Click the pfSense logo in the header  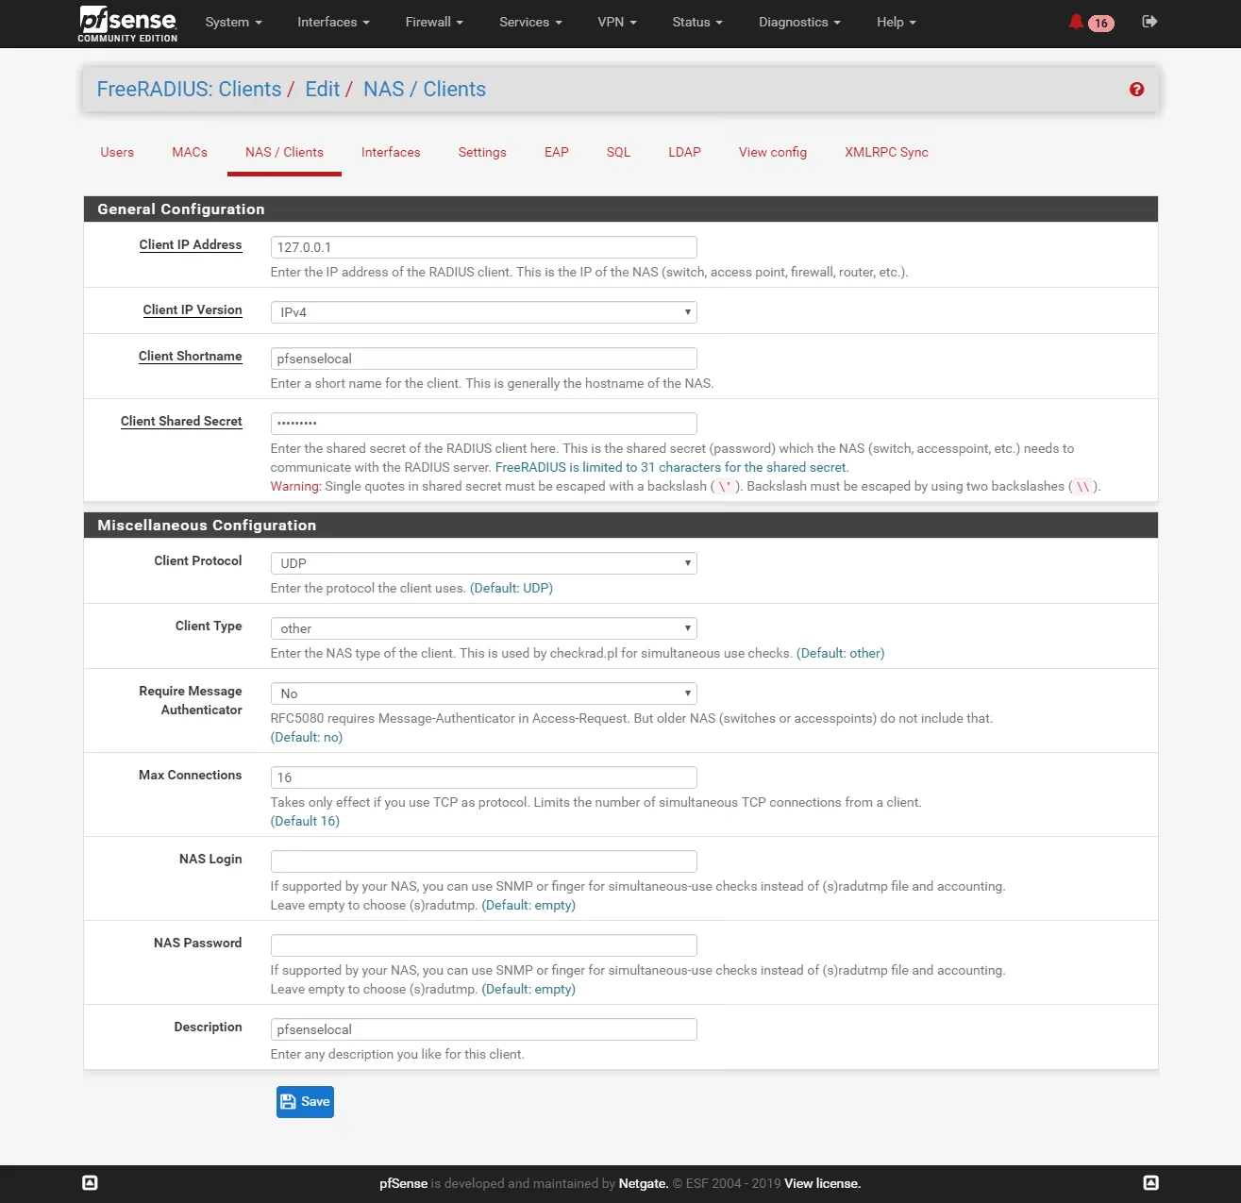pos(127,23)
